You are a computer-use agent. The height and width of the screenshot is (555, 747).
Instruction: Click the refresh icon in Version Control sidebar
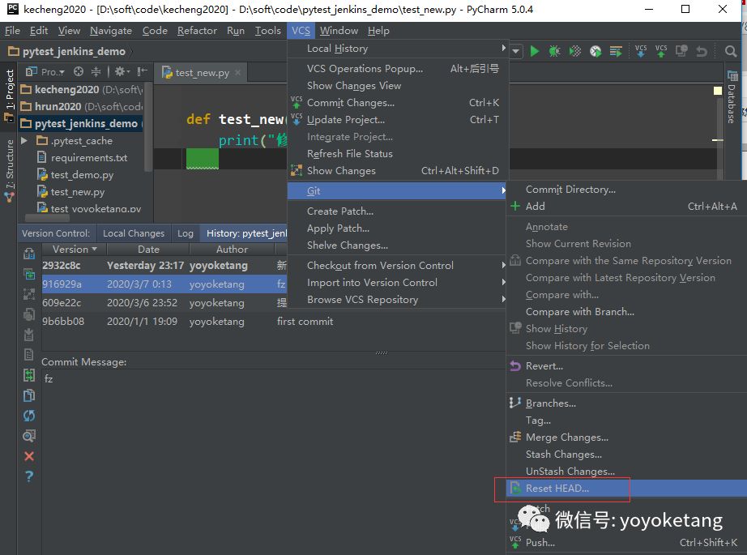(x=29, y=416)
